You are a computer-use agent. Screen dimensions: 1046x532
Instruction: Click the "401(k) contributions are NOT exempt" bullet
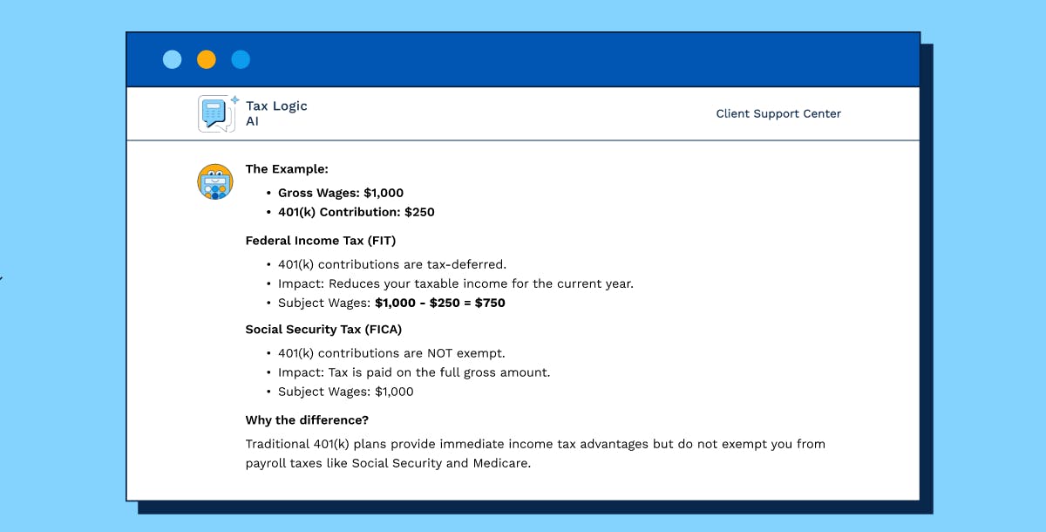(x=392, y=353)
